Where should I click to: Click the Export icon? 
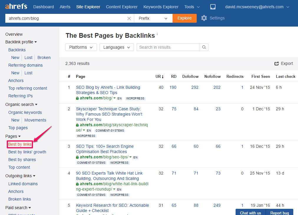pyautogui.click(x=277, y=63)
